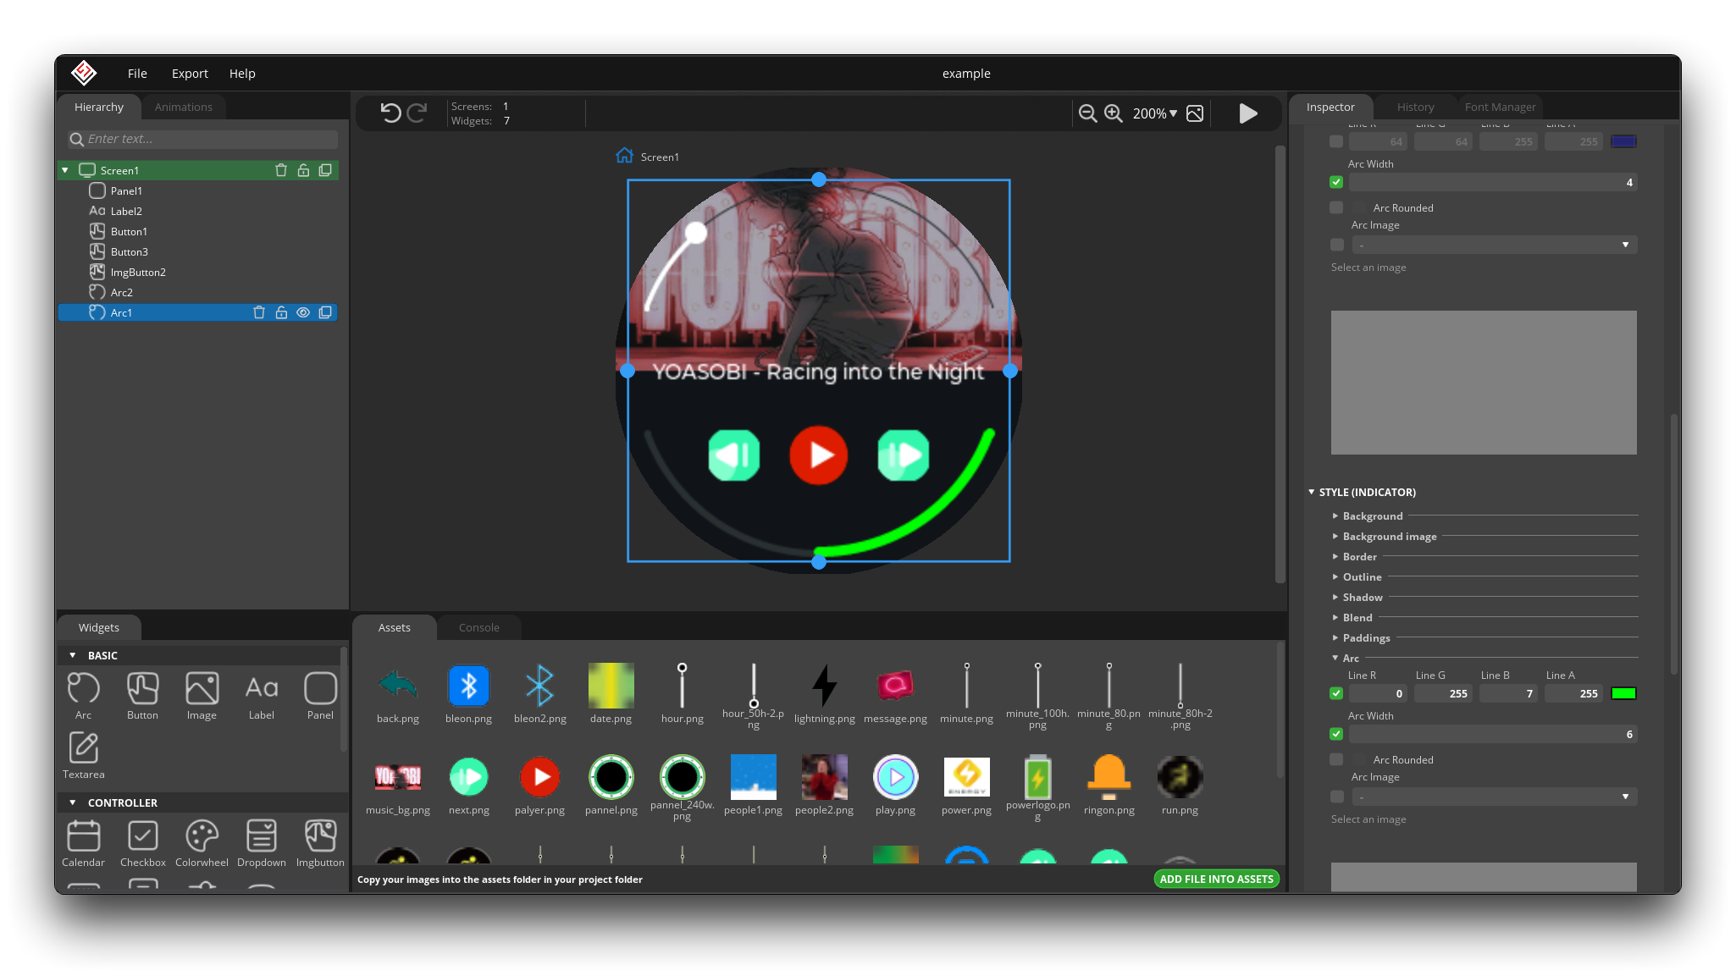
Task: Toggle the indicator Arc Rounded checkbox
Action: [x=1336, y=759]
